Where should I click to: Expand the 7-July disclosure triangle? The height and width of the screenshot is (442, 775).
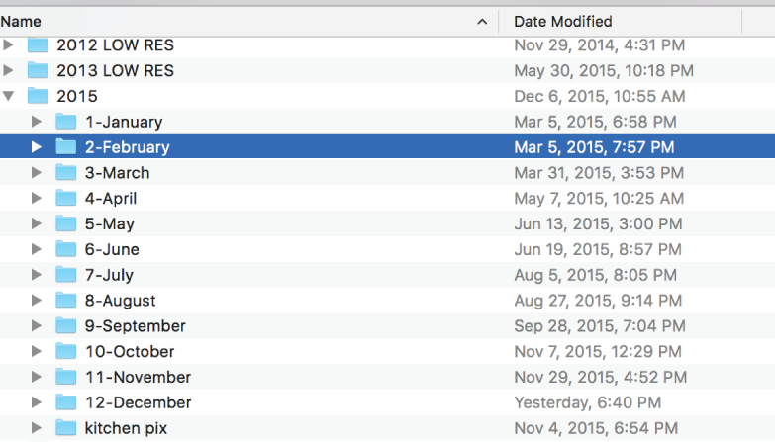(x=36, y=275)
